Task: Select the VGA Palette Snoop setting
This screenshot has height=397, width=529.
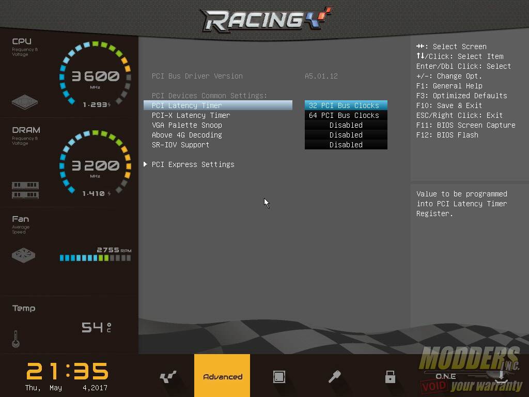Action: point(187,125)
